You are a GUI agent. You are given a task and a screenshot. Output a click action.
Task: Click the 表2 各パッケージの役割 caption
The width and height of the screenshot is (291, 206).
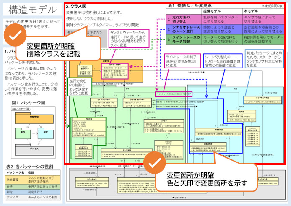(29, 167)
